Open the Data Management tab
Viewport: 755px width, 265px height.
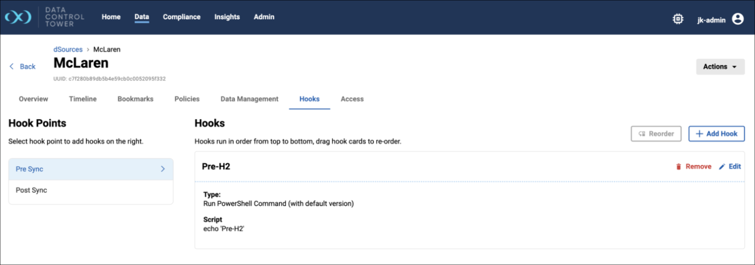(x=249, y=99)
